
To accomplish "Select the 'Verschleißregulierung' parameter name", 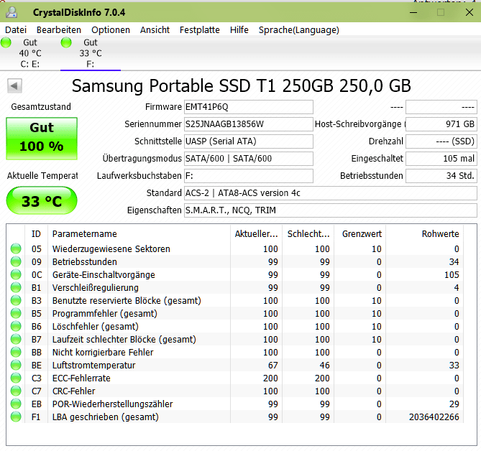I will tap(96, 288).
